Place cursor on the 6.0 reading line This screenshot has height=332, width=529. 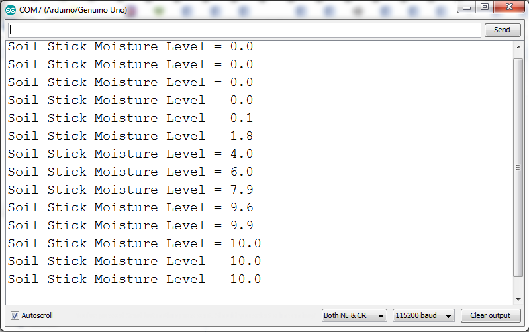pyautogui.click(x=130, y=172)
